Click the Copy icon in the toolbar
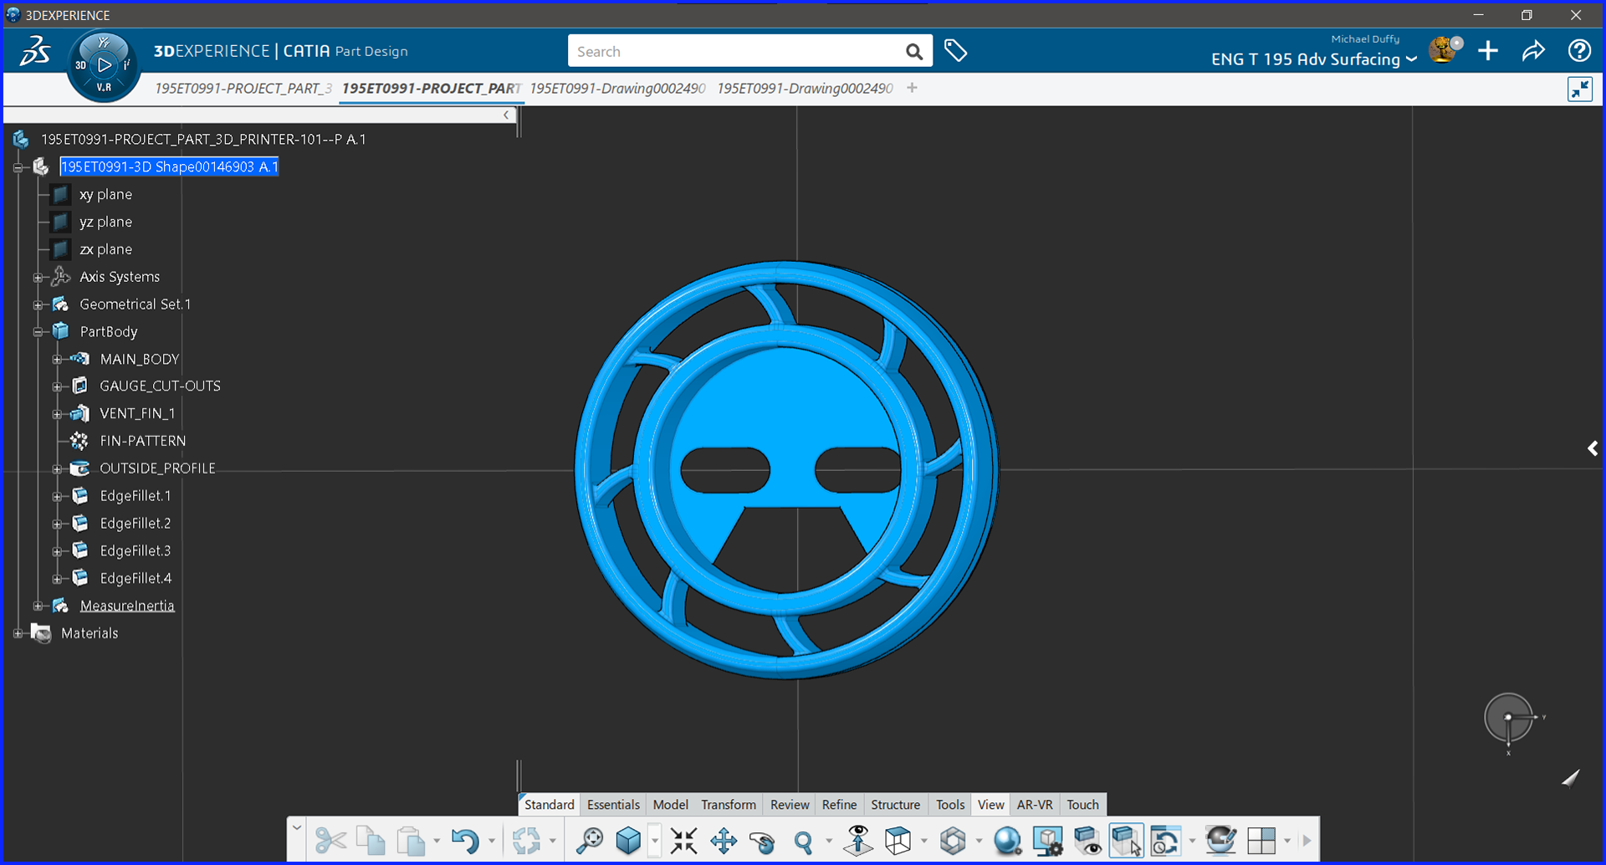Image resolution: width=1606 pixels, height=865 pixels. tap(371, 840)
